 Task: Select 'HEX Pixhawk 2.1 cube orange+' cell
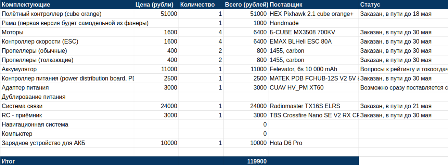[x=313, y=14]
